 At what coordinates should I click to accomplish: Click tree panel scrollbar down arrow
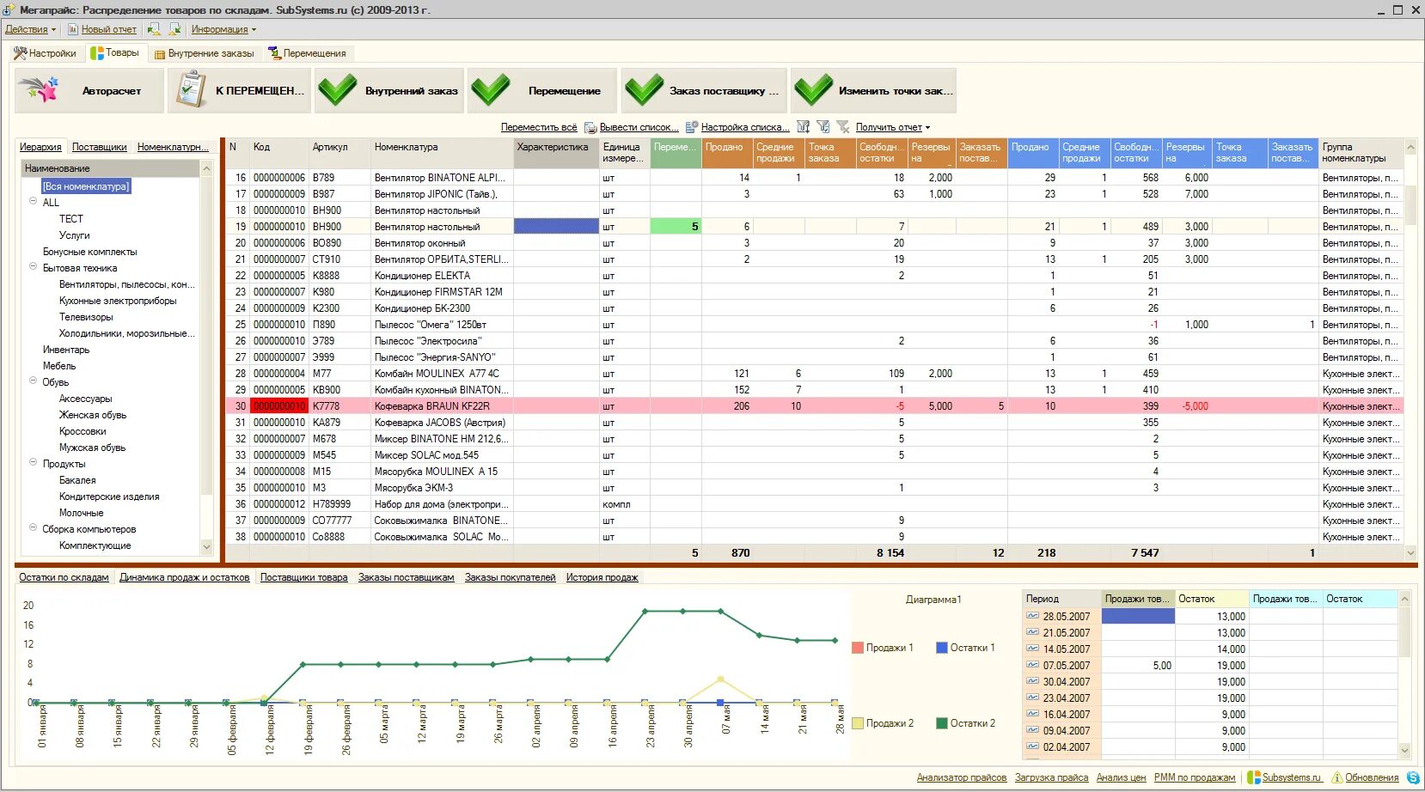pos(206,546)
